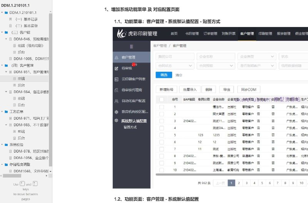Viewport: 308px width, 203px height.
Task: Click the sidebar collapse bars icon
Action: coord(131,46)
